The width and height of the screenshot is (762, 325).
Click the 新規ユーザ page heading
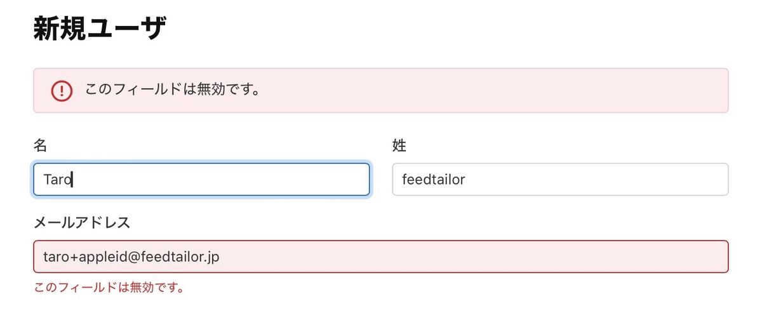coord(100,29)
